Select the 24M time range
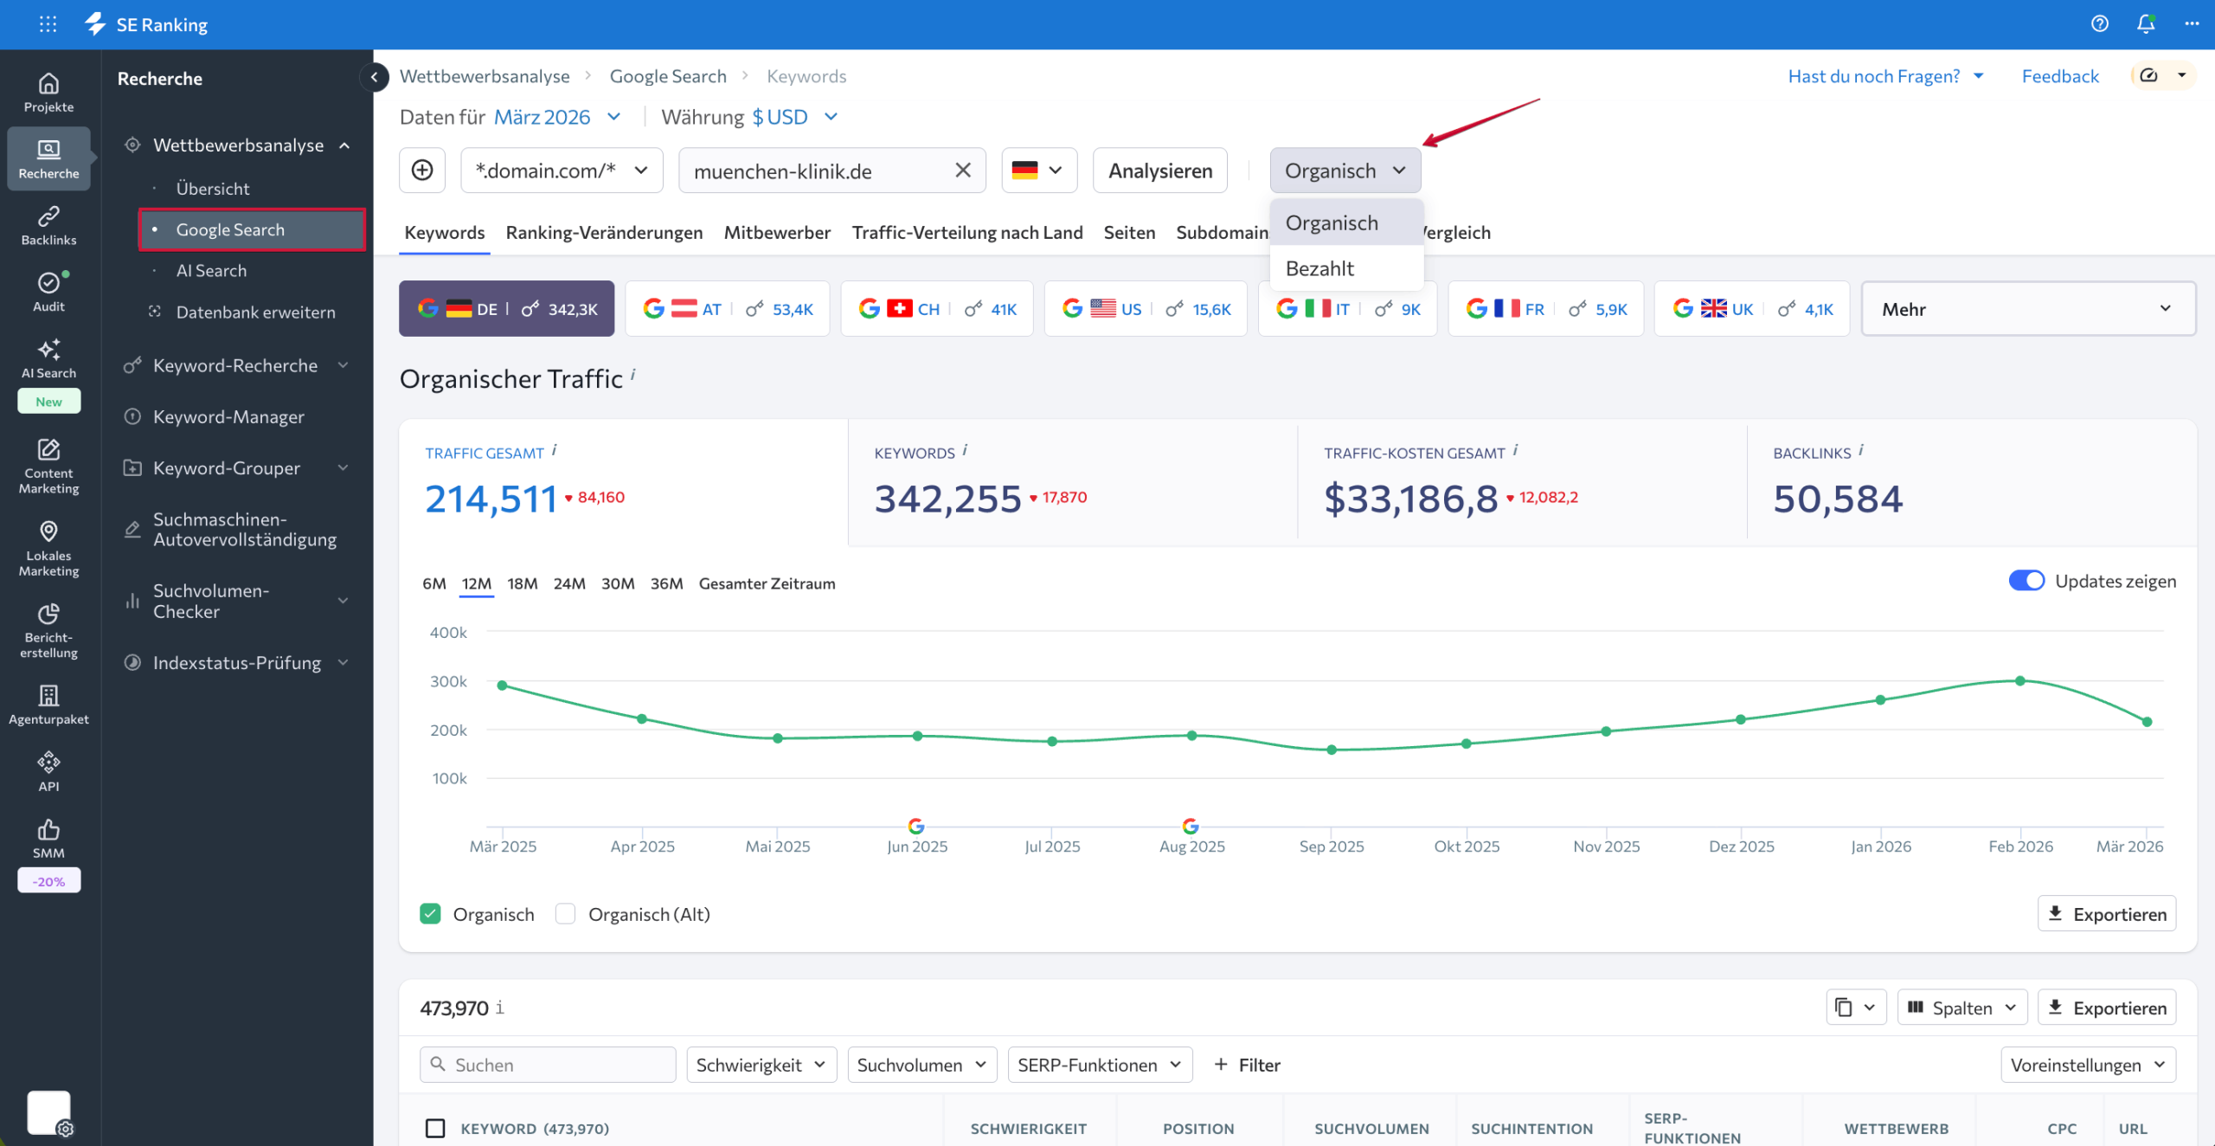The width and height of the screenshot is (2215, 1146). click(x=568, y=583)
